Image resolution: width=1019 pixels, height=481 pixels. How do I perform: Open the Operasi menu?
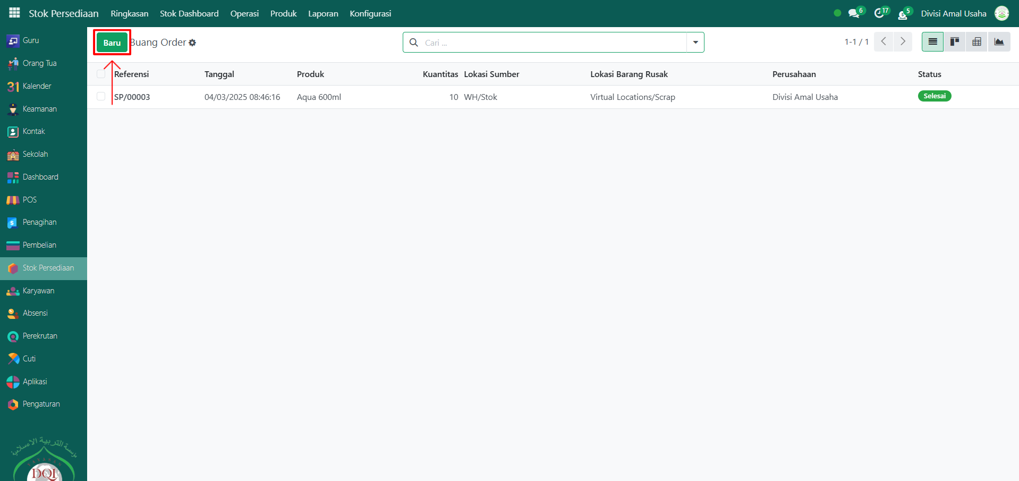244,13
